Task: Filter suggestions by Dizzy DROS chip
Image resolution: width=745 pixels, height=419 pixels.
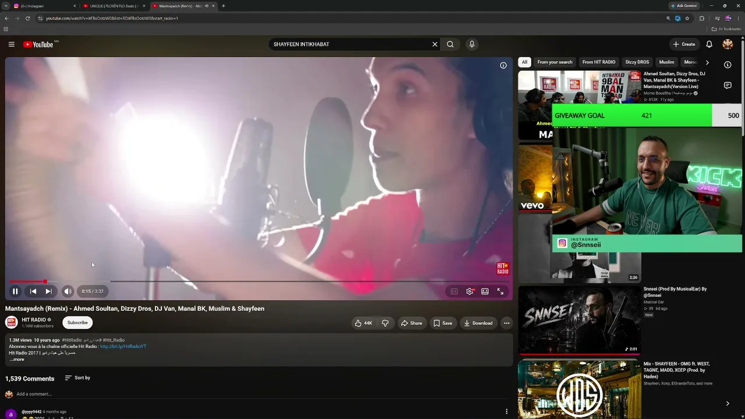Action: pyautogui.click(x=637, y=62)
